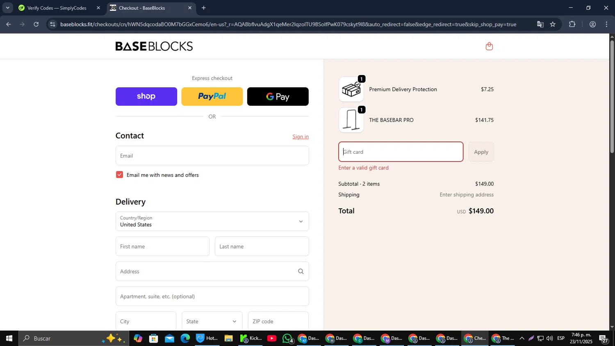615x346 pixels.
Task: Open the Kick app in the taskbar
Action: pos(251,338)
